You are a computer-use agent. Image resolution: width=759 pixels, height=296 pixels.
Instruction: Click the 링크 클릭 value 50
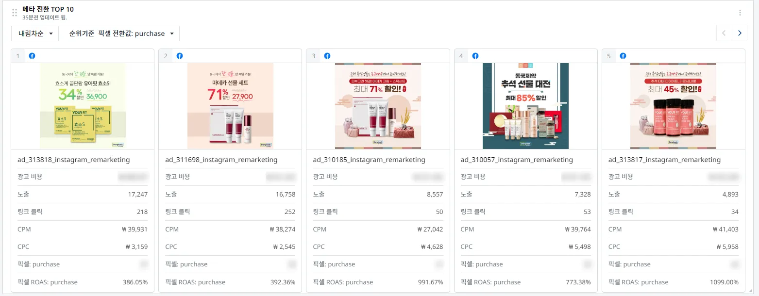[439, 212]
